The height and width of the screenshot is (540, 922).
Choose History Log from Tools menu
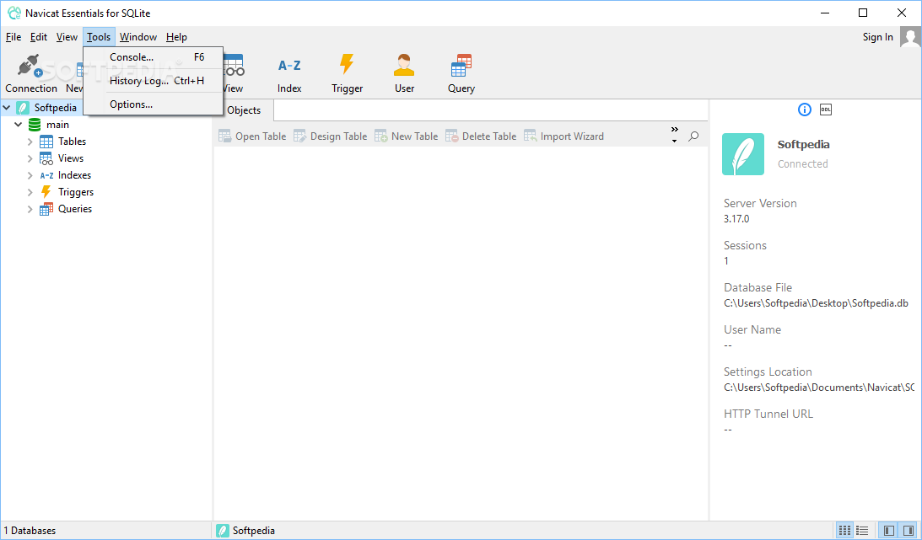pos(154,80)
